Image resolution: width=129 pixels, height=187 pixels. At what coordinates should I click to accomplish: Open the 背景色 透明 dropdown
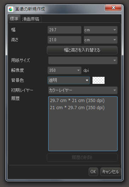[x=69, y=80]
